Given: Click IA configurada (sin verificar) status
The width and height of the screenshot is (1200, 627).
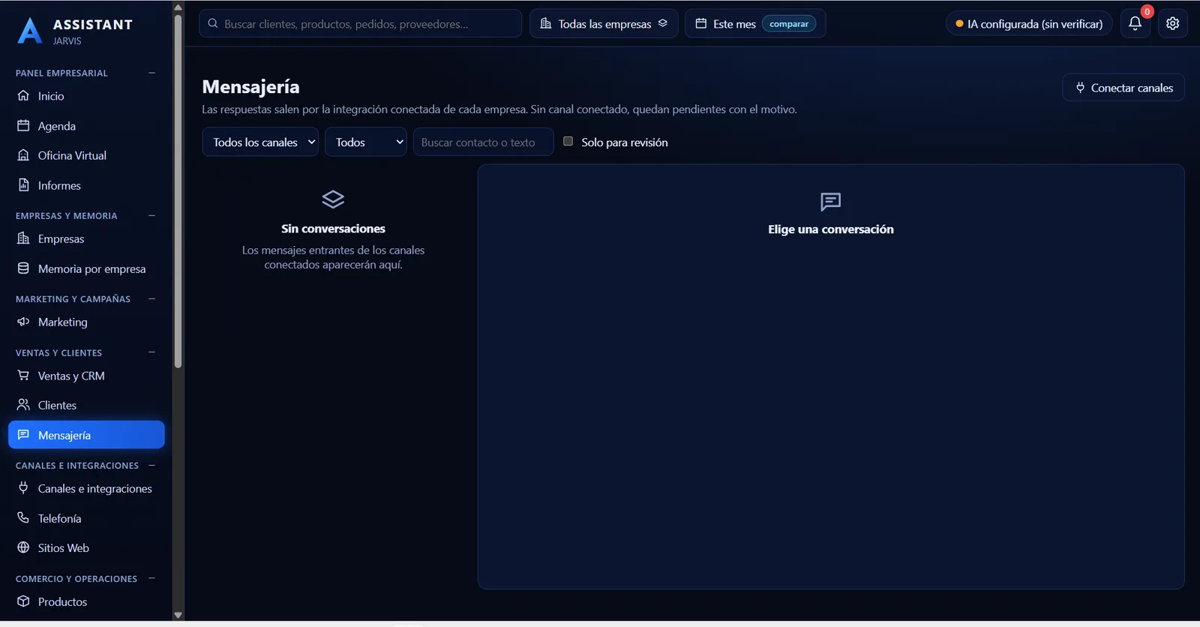Looking at the screenshot, I should pos(1029,23).
